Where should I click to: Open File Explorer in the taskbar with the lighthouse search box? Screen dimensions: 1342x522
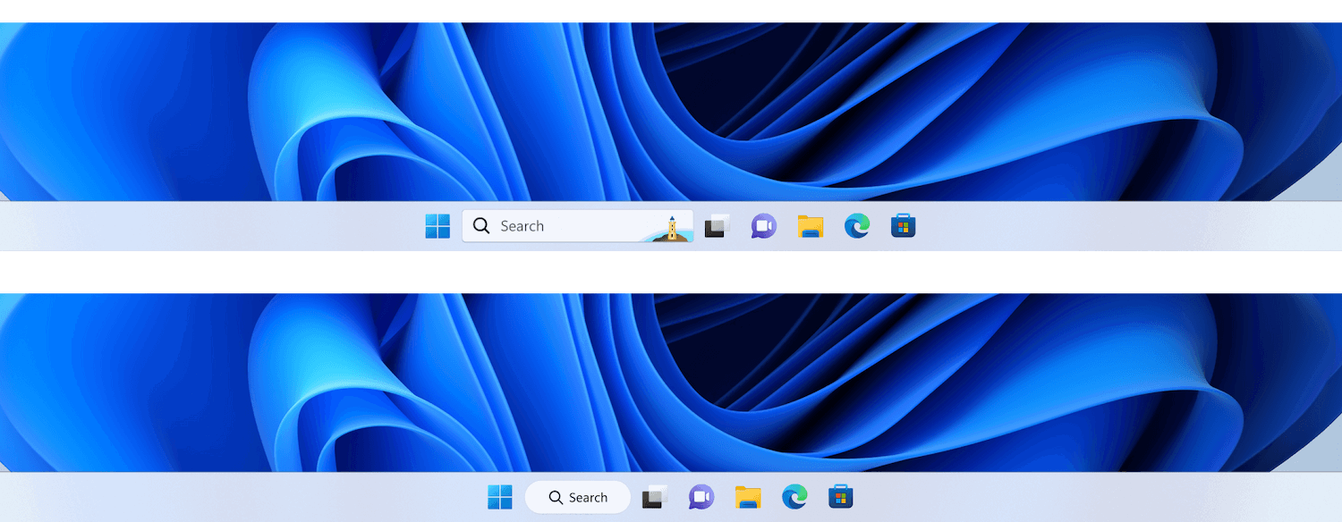[x=811, y=226]
